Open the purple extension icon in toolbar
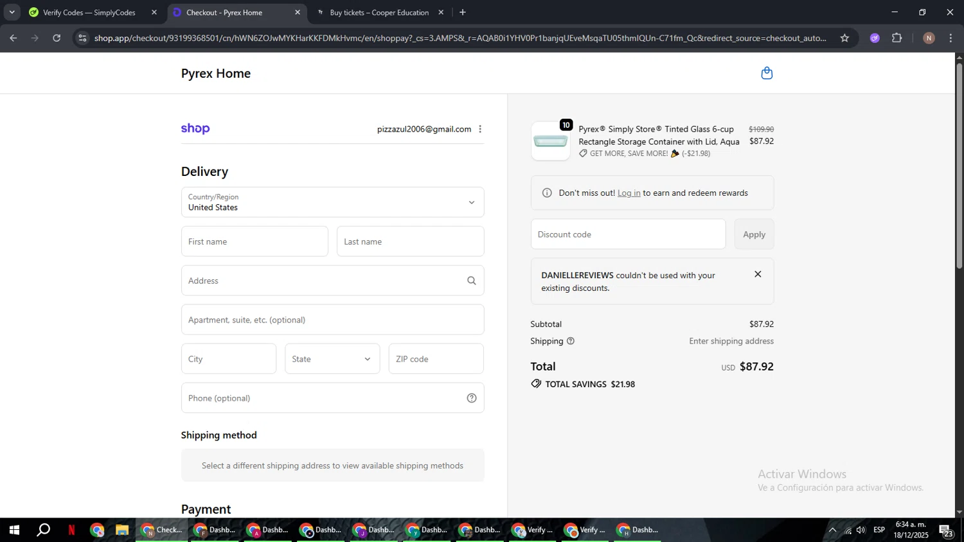 click(875, 38)
